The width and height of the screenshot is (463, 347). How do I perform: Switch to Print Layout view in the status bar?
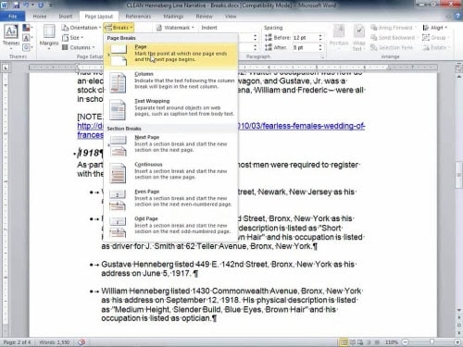343,342
